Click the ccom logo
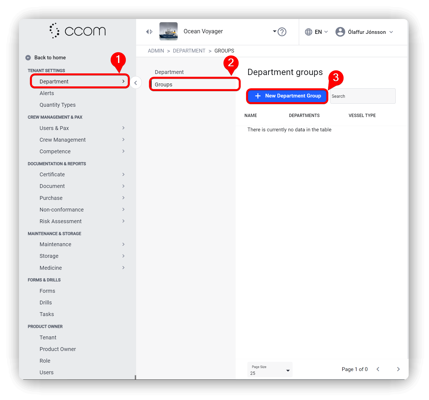This screenshot has width=429, height=400. tap(78, 31)
